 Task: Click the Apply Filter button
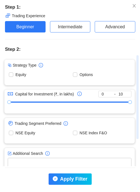coord(70,179)
